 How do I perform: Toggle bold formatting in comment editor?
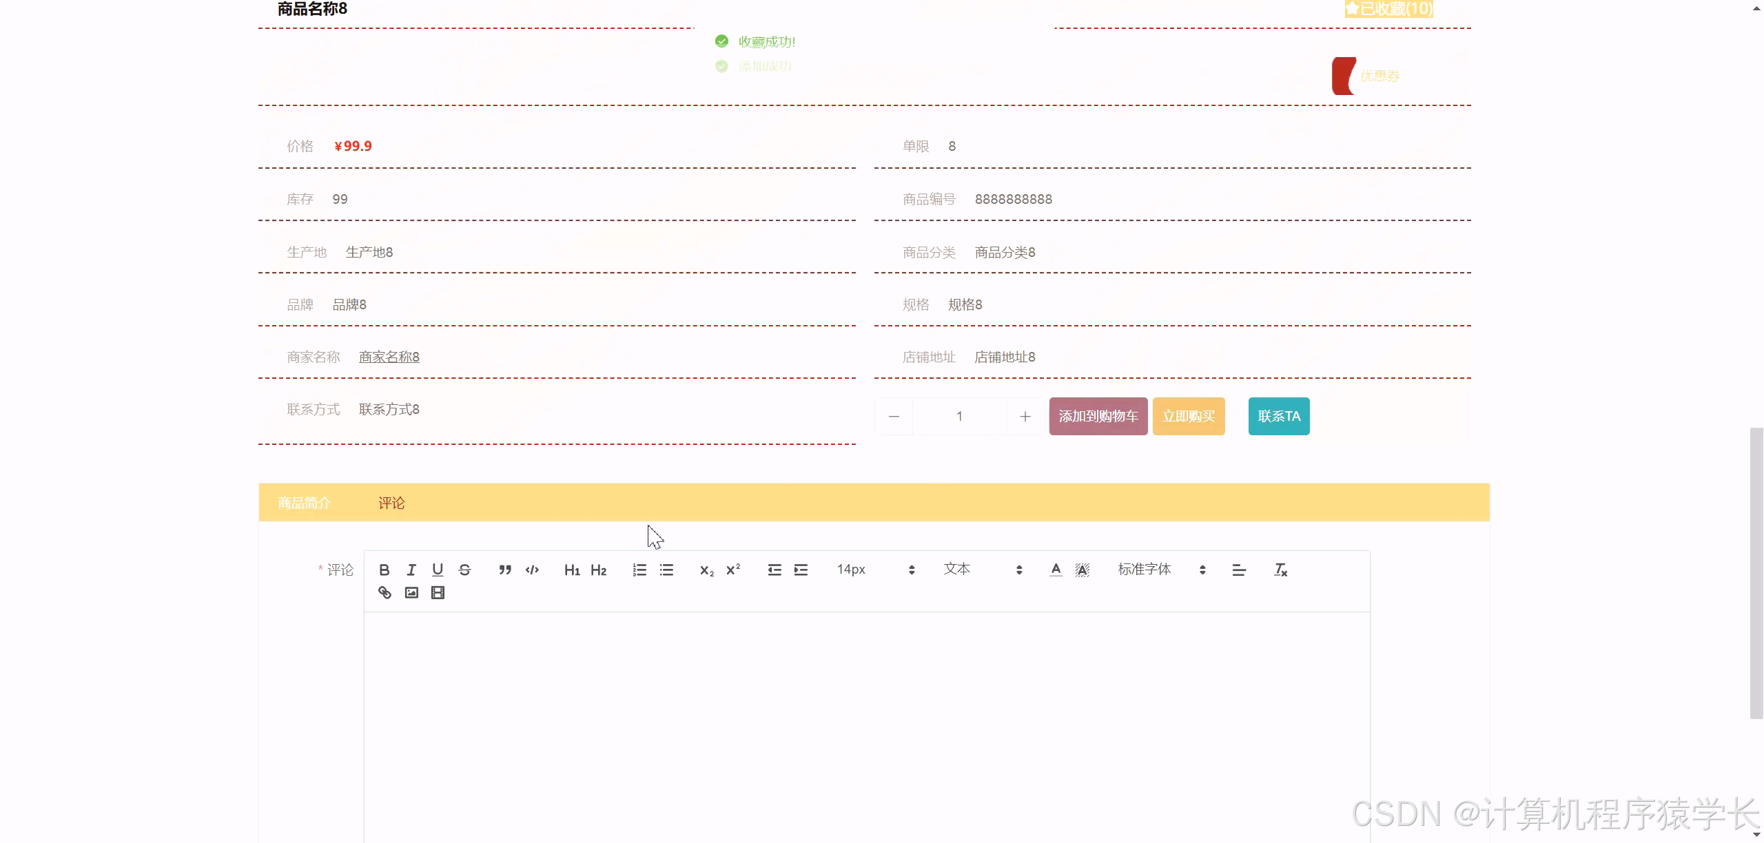click(384, 570)
